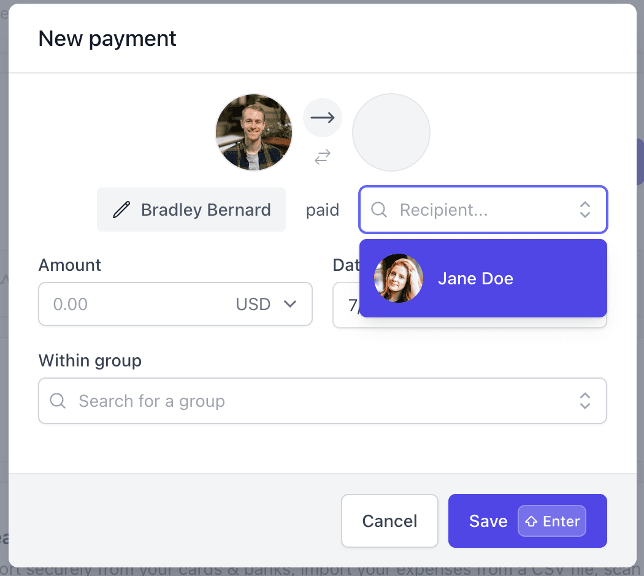
Task: Click the magnifier icon in Recipient field
Action: pyautogui.click(x=380, y=210)
